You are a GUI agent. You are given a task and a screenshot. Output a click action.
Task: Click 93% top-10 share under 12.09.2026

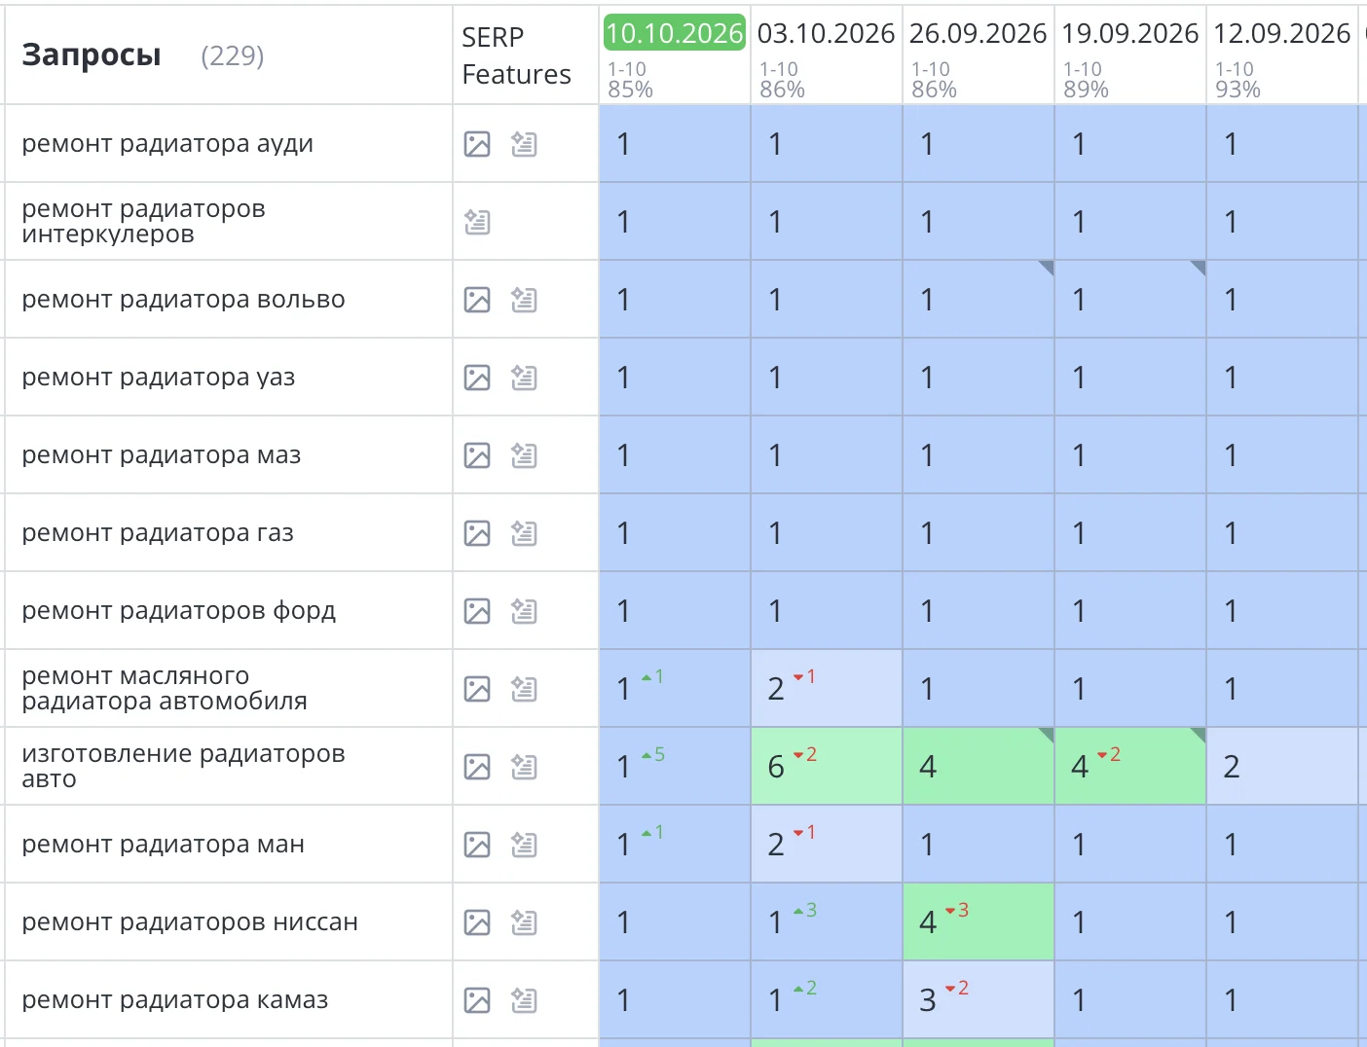1238,90
